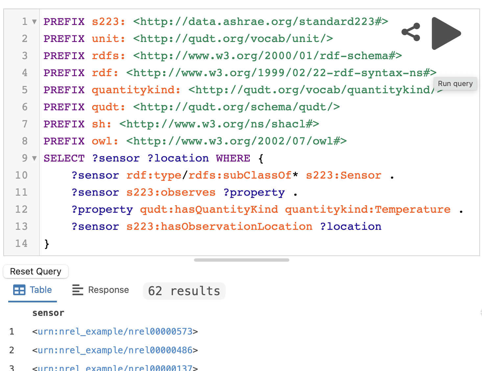Click the sensor column header

coord(48,313)
